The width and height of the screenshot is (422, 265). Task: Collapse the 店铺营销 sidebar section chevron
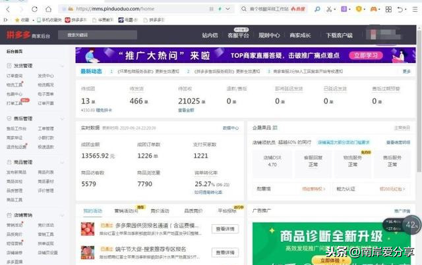click(63, 215)
